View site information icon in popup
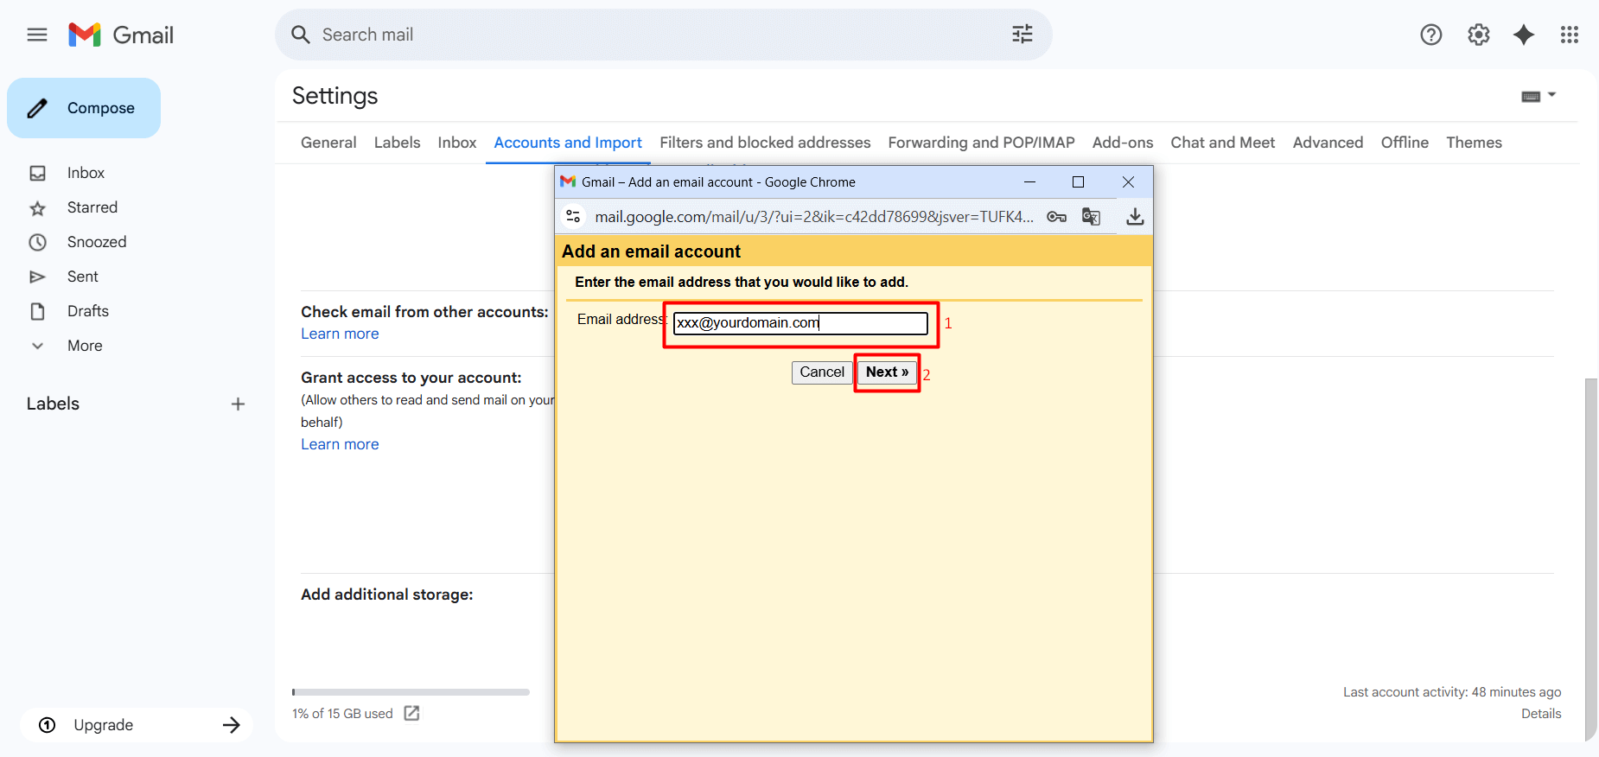This screenshot has height=757, width=1599. pos(573,216)
